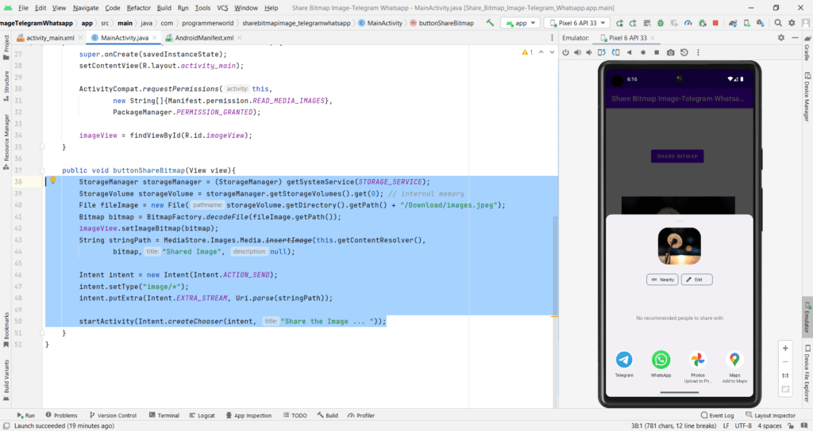813x431 pixels.
Task: Toggle the Resource Manager tool window
Action: click(6, 143)
